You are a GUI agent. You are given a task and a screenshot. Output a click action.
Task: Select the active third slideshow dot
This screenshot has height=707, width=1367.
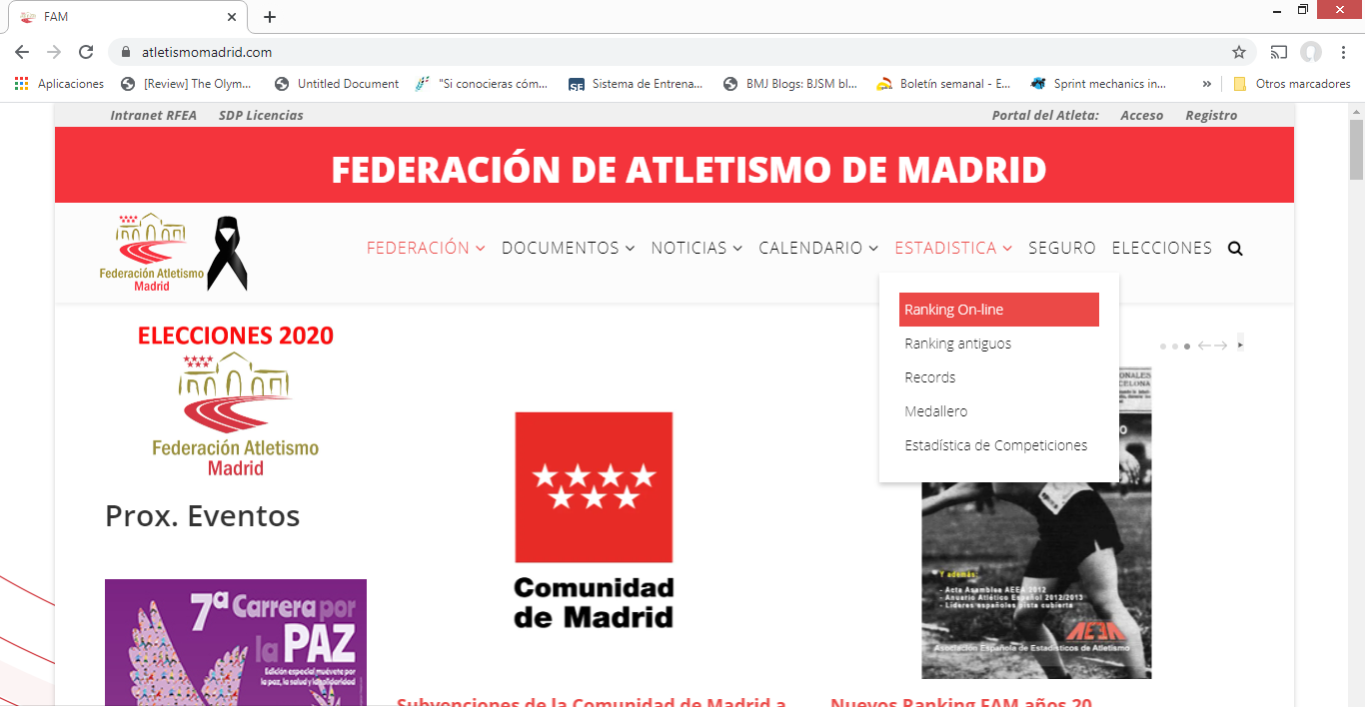tap(1187, 347)
